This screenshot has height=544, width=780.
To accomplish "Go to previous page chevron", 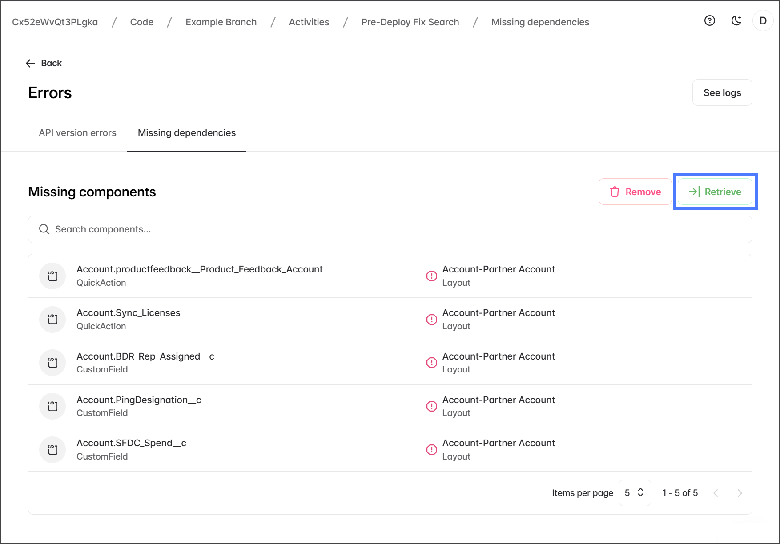I will click(x=716, y=493).
